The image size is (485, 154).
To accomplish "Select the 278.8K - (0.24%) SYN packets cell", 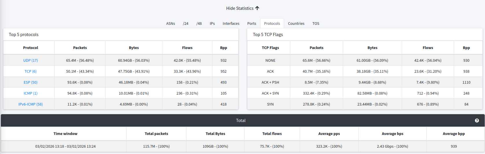I will (x=316, y=104).
